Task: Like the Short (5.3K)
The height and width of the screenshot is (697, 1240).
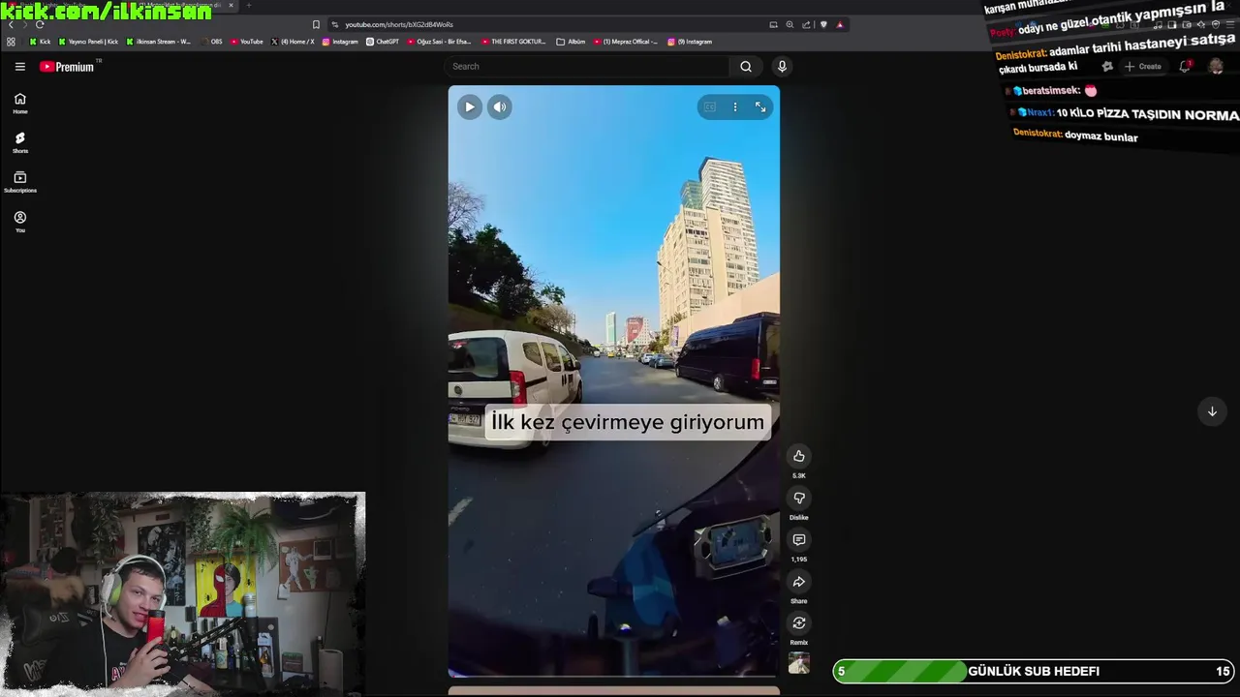Action: (x=798, y=456)
